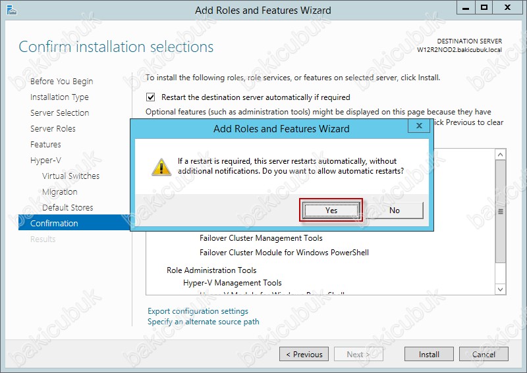This screenshot has height=373, width=527.
Task: Click the scroll up arrow in the list
Action: [x=501, y=155]
